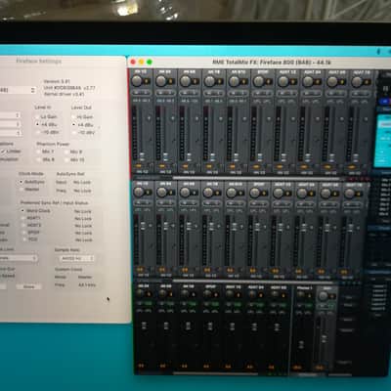
Task: Click the pan knob on input ADAT 5/6
Action: (x=332, y=81)
